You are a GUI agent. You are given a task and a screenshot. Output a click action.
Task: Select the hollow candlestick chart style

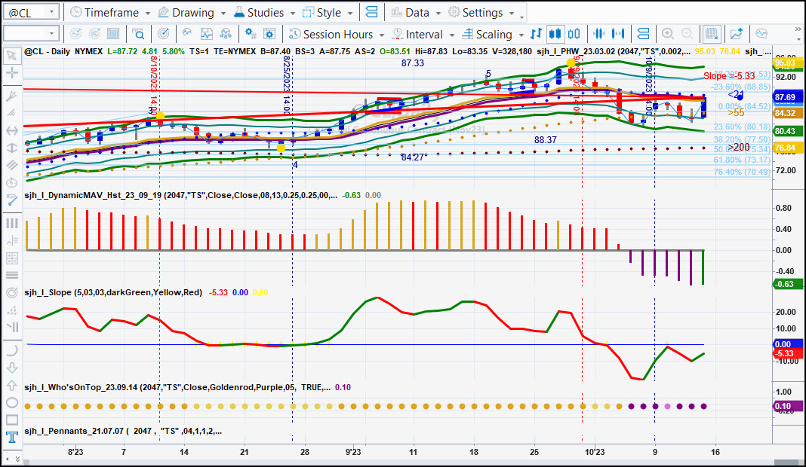(574, 34)
